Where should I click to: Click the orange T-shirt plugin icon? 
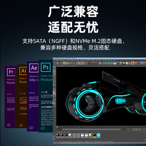pyautogui.click(x=136, y=63)
